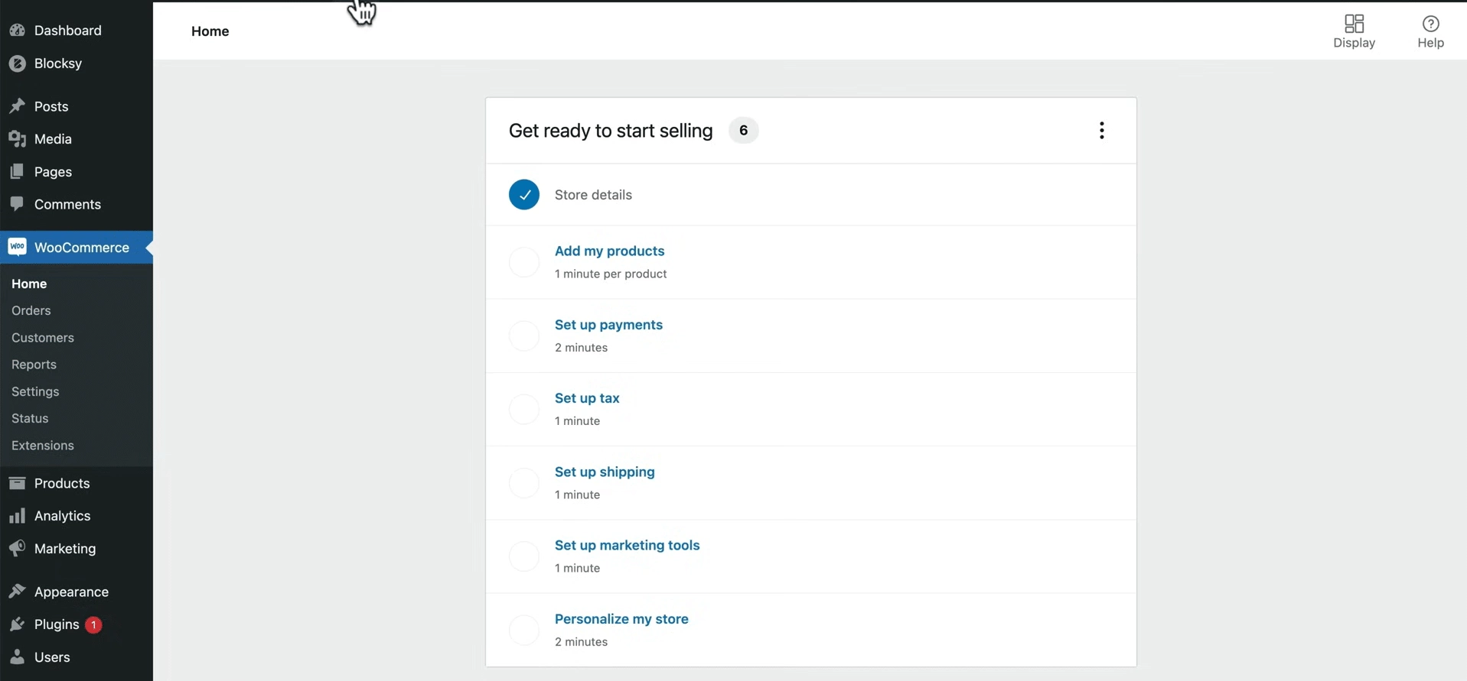
Task: Click the Posts pushpin icon
Action: (x=17, y=106)
